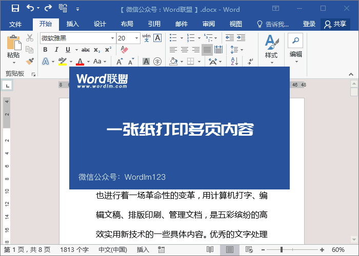This screenshot has height=256, width=359.
Task: Save the document with the floppy disk icon
Action: coord(15,8)
